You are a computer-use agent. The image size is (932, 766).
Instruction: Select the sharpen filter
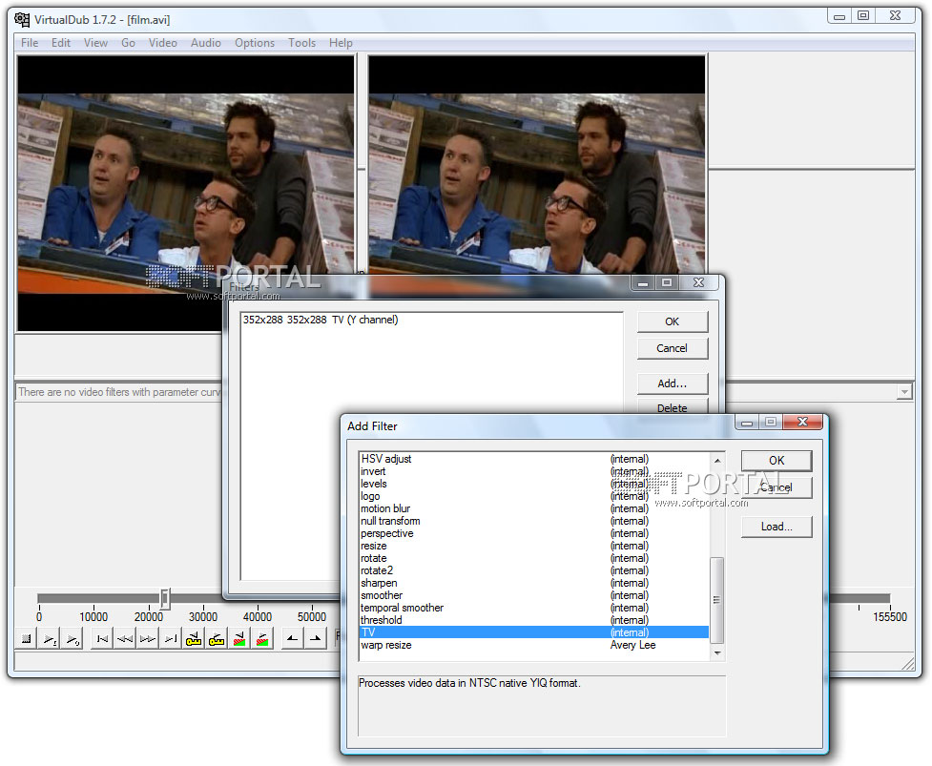tap(534, 583)
